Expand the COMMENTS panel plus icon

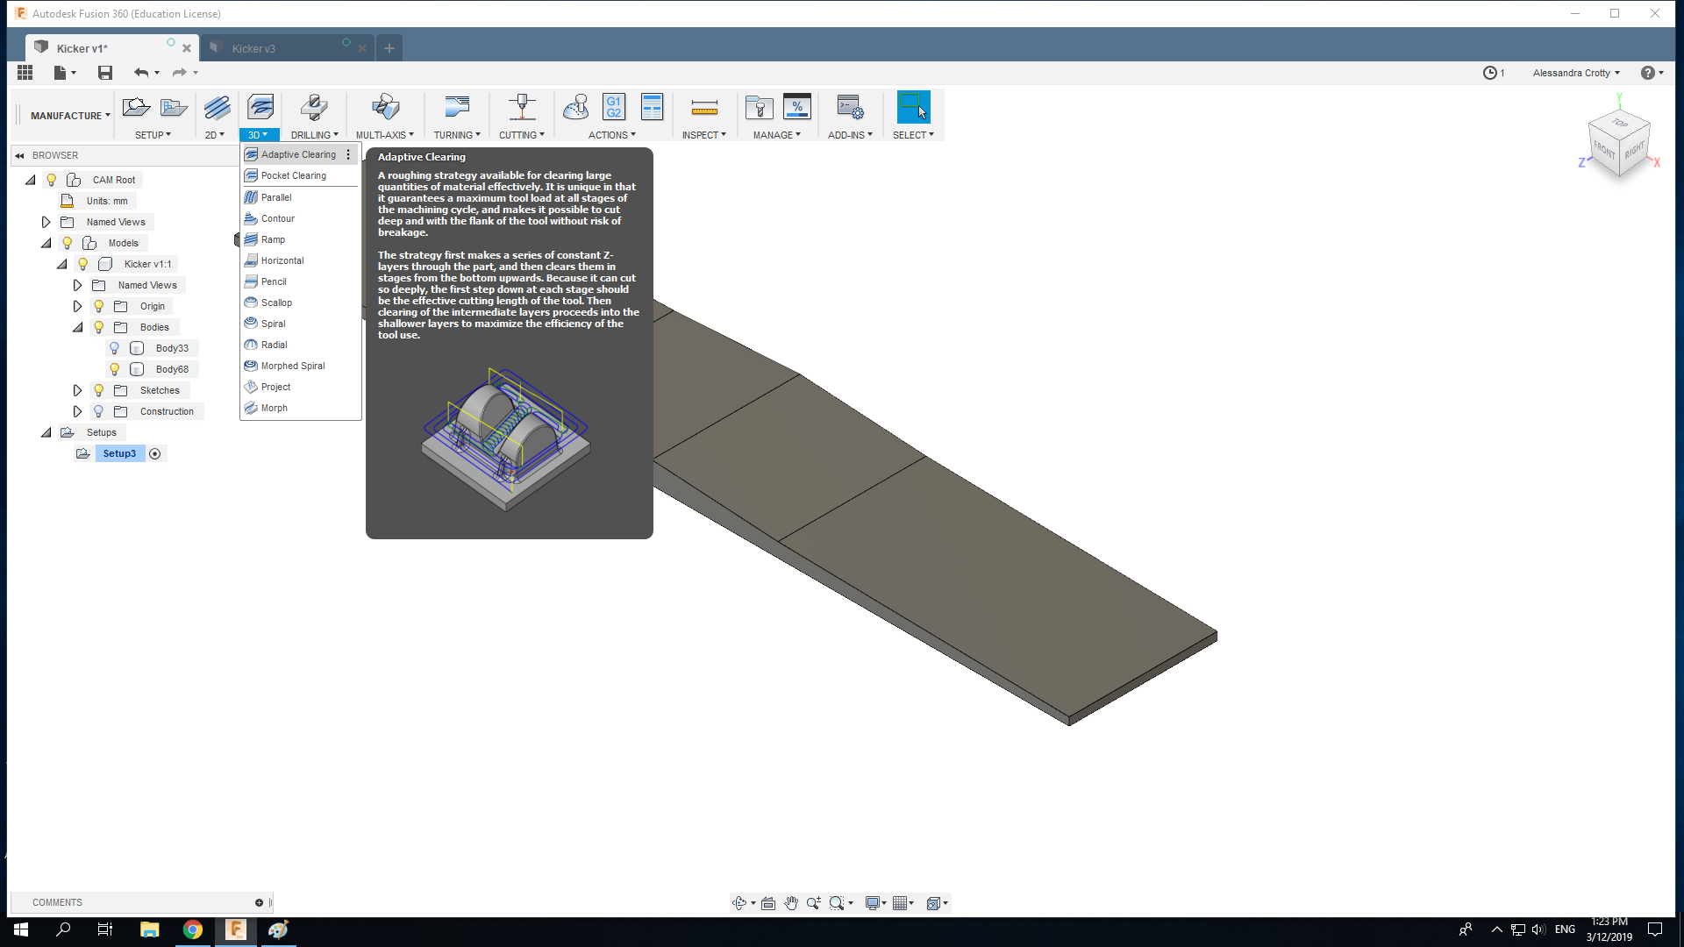[x=259, y=902]
